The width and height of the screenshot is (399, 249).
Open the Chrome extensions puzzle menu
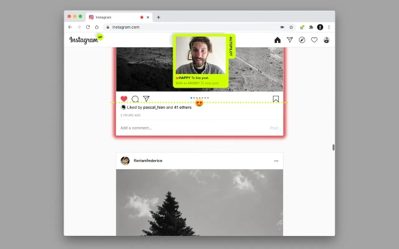[x=311, y=27]
